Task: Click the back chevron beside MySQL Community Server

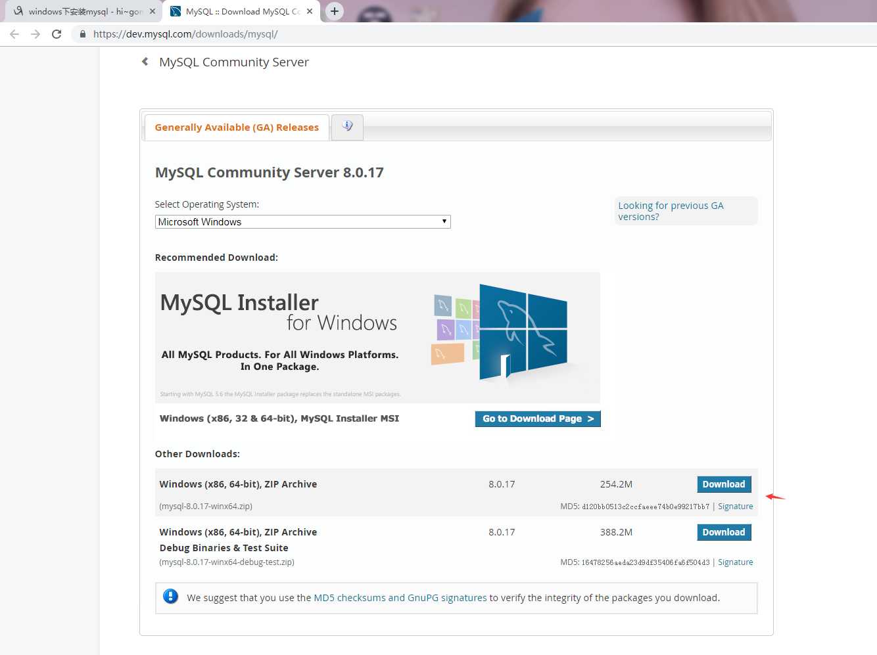Action: [145, 62]
